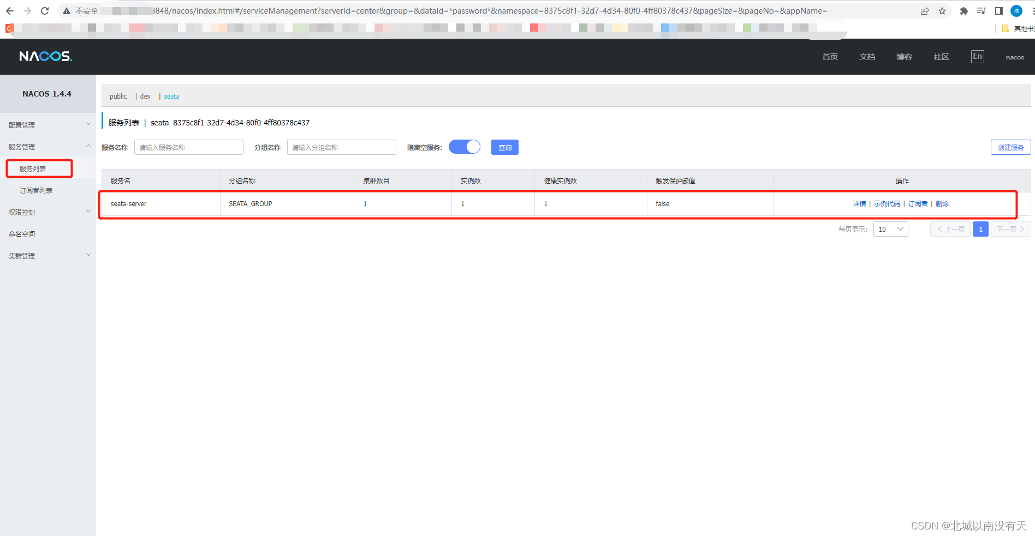Screen dimensions: 1035x536
Task: Open the browser profile avatar
Action: (x=1016, y=11)
